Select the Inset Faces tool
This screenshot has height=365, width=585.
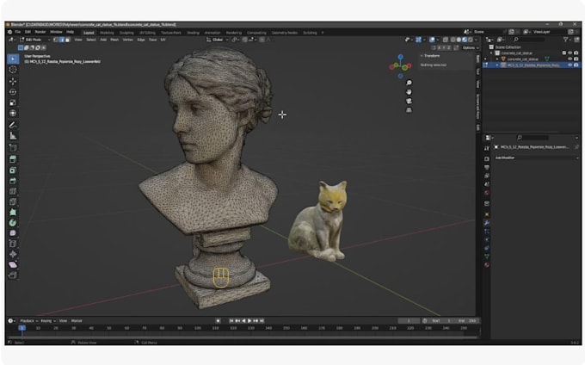point(13,170)
